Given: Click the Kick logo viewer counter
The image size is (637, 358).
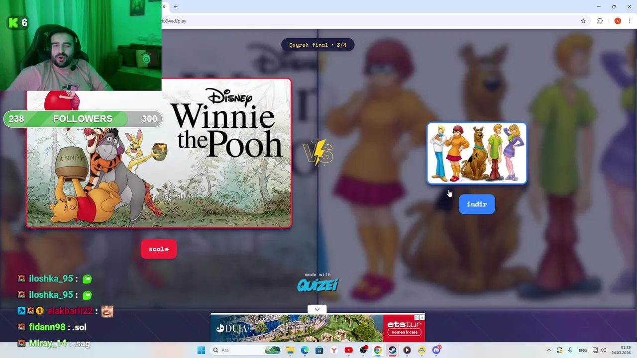Looking at the screenshot, I should pos(18,22).
